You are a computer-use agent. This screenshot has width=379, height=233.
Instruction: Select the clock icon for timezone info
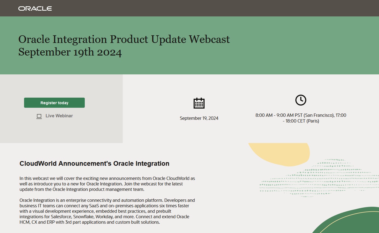tap(301, 100)
